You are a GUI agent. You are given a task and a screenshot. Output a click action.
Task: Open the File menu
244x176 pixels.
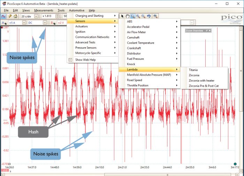[x=6, y=10]
